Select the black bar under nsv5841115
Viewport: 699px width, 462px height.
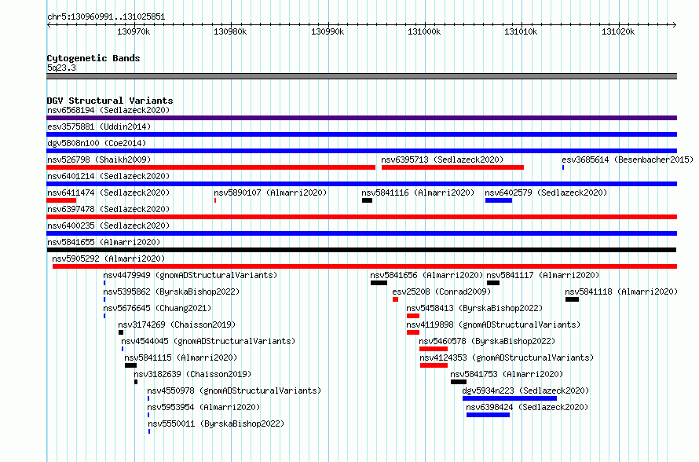pos(130,365)
